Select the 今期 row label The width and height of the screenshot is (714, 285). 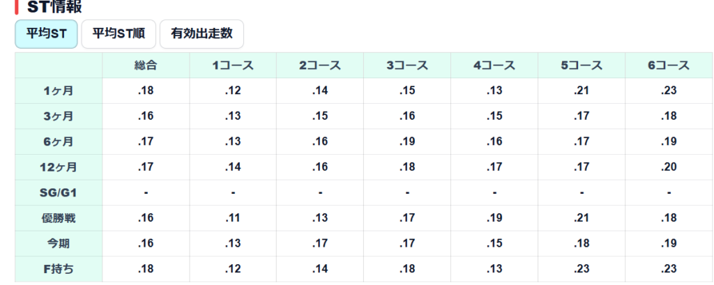pos(59,244)
